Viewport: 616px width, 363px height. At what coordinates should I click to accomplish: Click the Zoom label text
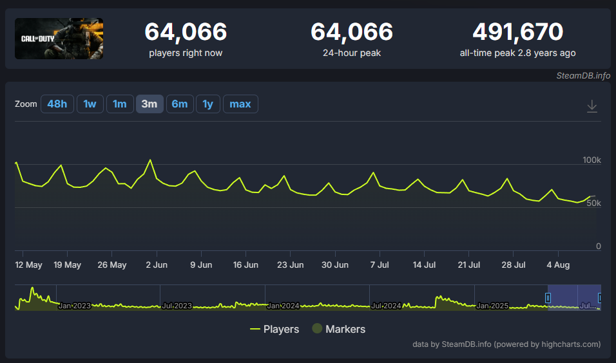pos(26,104)
